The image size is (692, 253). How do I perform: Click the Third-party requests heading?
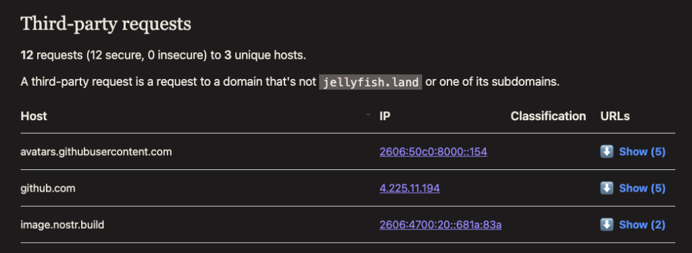tap(106, 24)
